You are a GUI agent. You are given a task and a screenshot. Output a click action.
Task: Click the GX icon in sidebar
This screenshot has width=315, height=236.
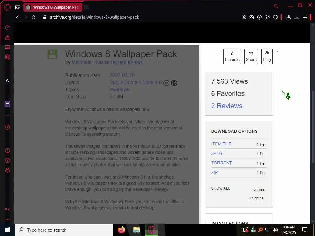[7, 209]
